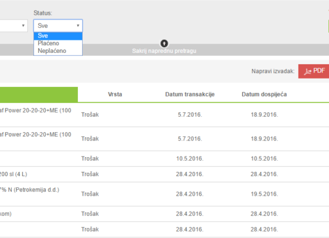Open the Petrokemija d.d. row entry

(164, 194)
